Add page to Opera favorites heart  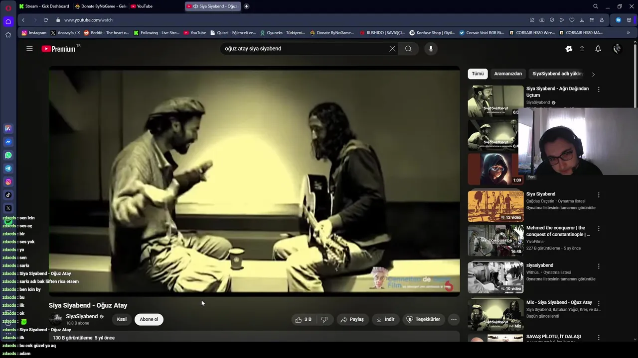coord(572,20)
